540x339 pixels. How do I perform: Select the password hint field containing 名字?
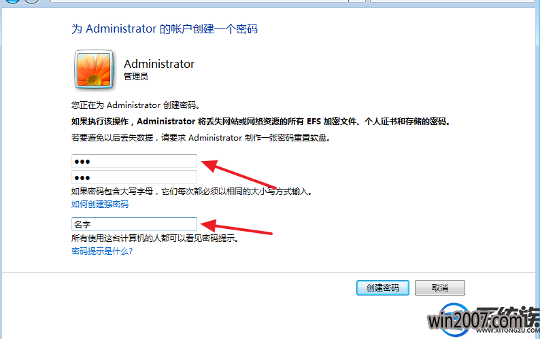pos(134,224)
